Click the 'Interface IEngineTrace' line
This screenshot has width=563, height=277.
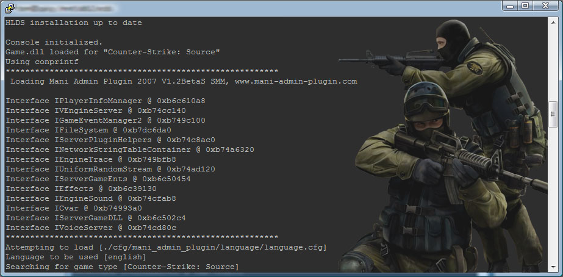[x=91, y=159]
